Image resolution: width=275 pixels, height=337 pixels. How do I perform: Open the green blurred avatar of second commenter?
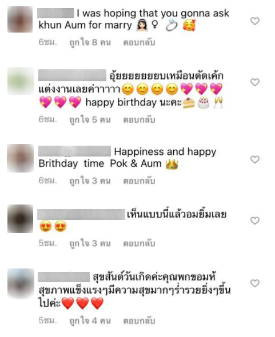(x=21, y=81)
